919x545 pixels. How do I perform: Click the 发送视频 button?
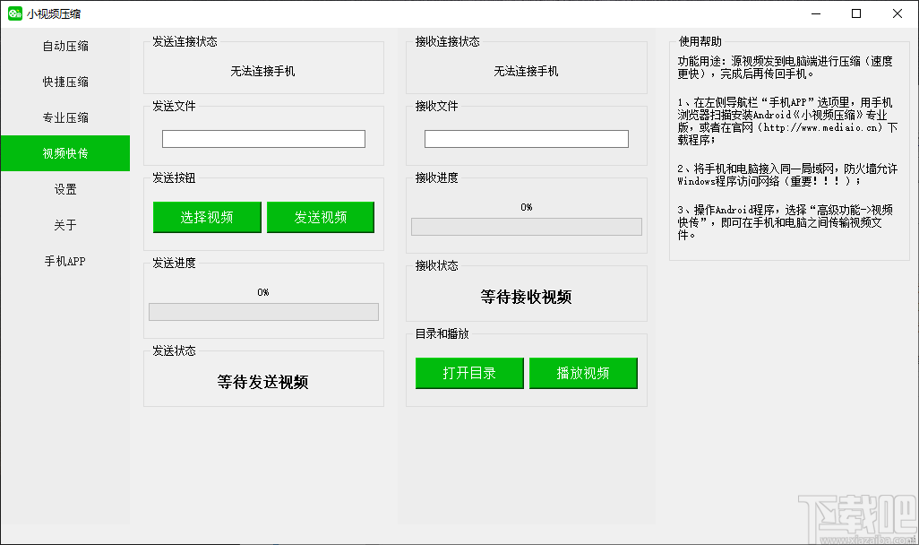(x=321, y=217)
